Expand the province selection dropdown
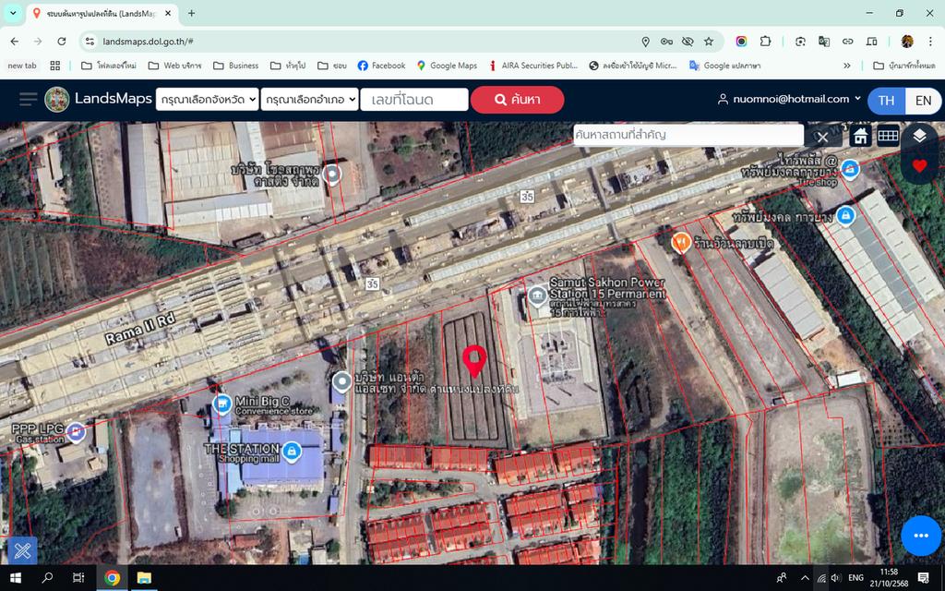 tap(207, 100)
